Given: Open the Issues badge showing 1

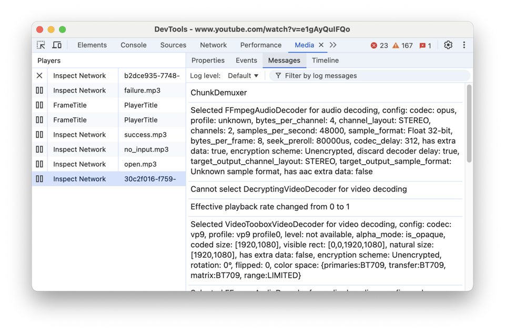Looking at the screenshot, I should [425, 45].
